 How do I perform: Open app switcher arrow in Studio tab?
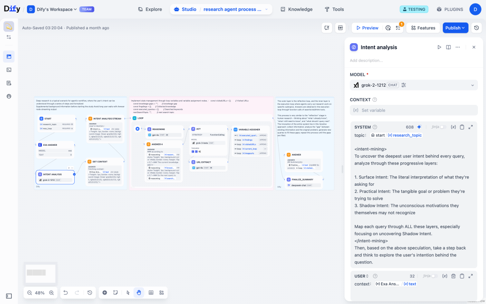(x=266, y=9)
